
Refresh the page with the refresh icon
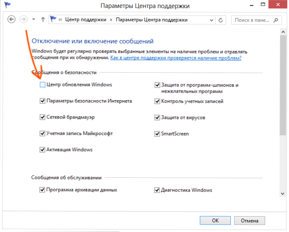221,20
